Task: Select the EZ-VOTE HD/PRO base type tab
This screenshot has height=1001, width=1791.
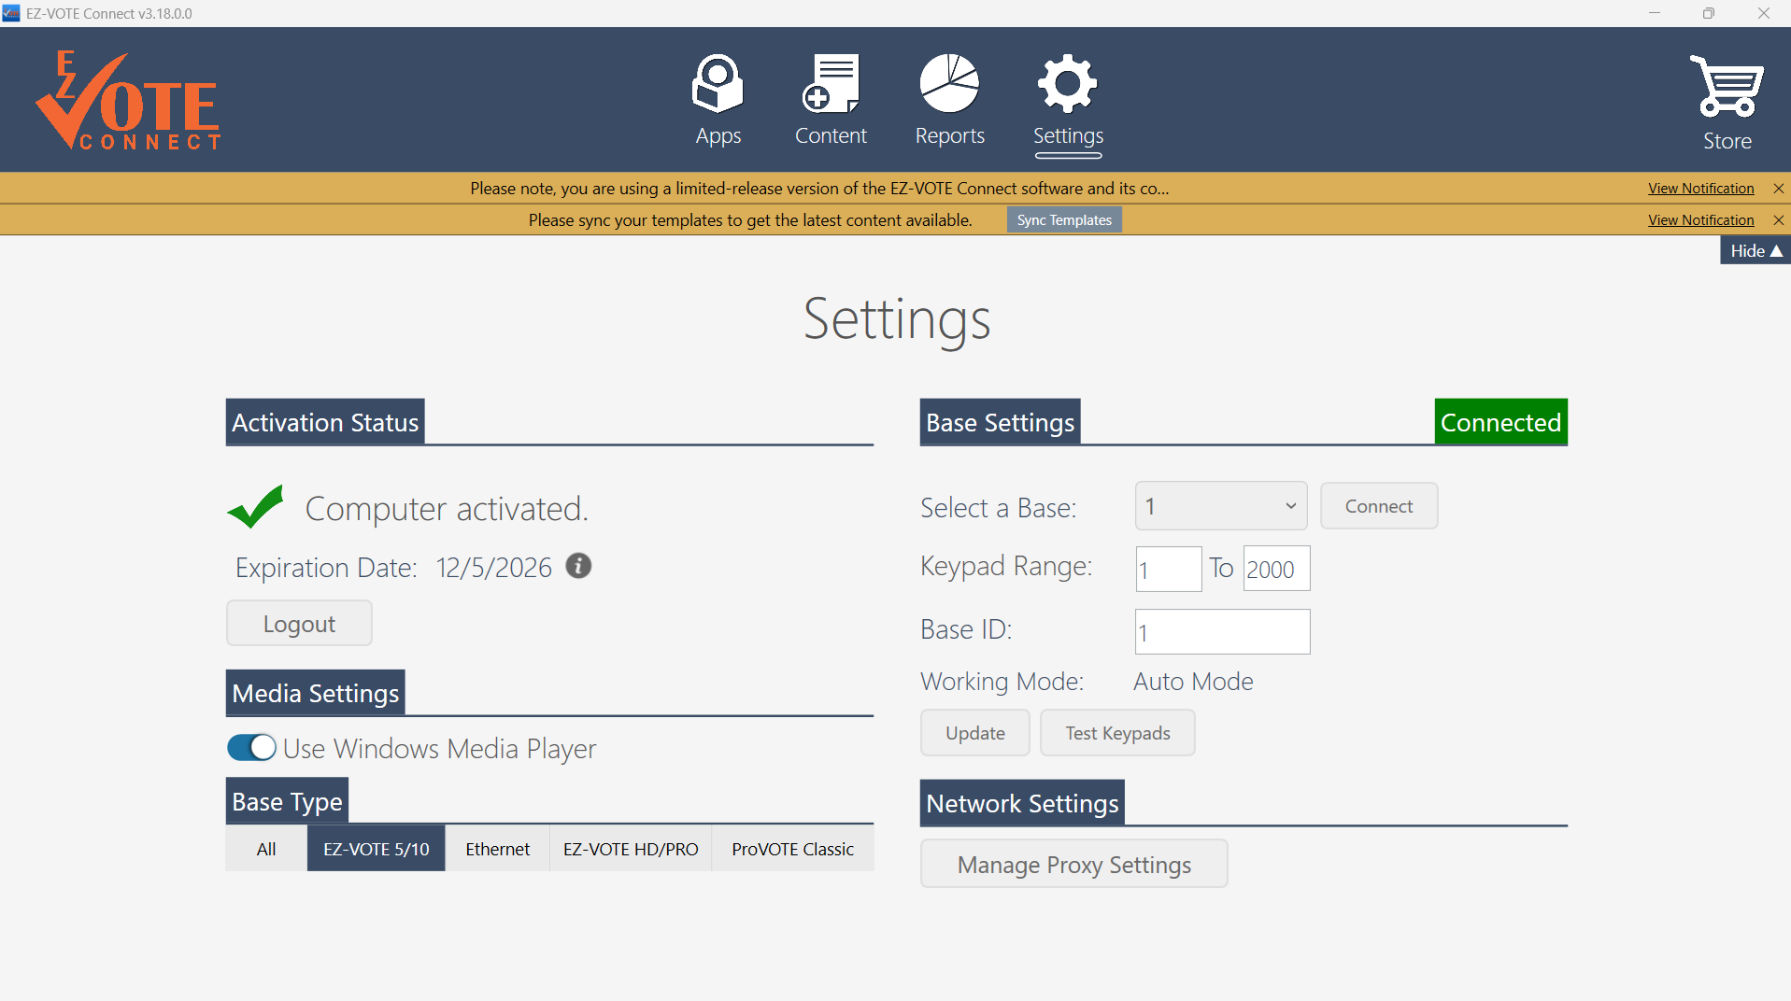Action: [x=631, y=849]
